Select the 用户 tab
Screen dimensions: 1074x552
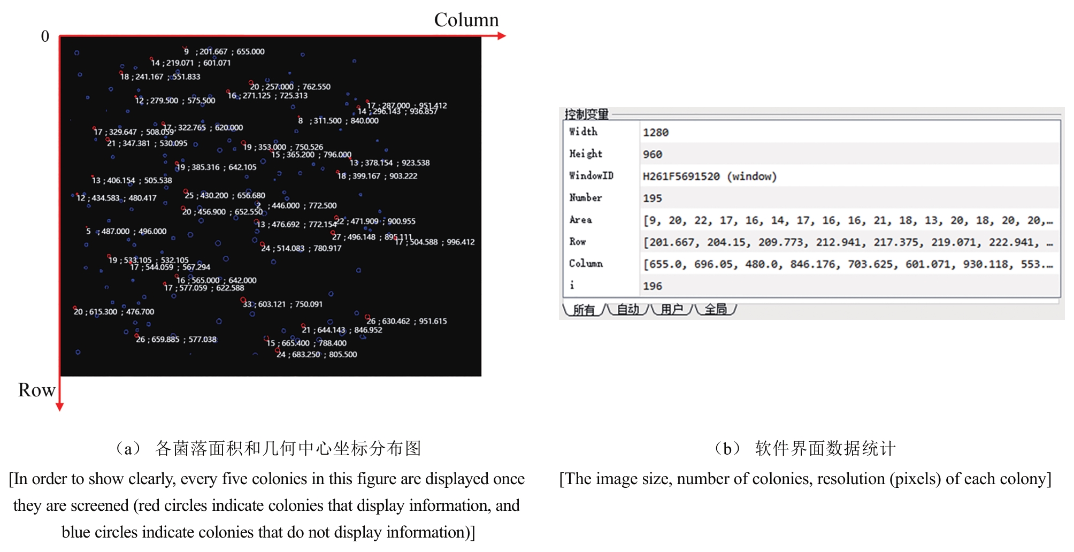tap(672, 310)
